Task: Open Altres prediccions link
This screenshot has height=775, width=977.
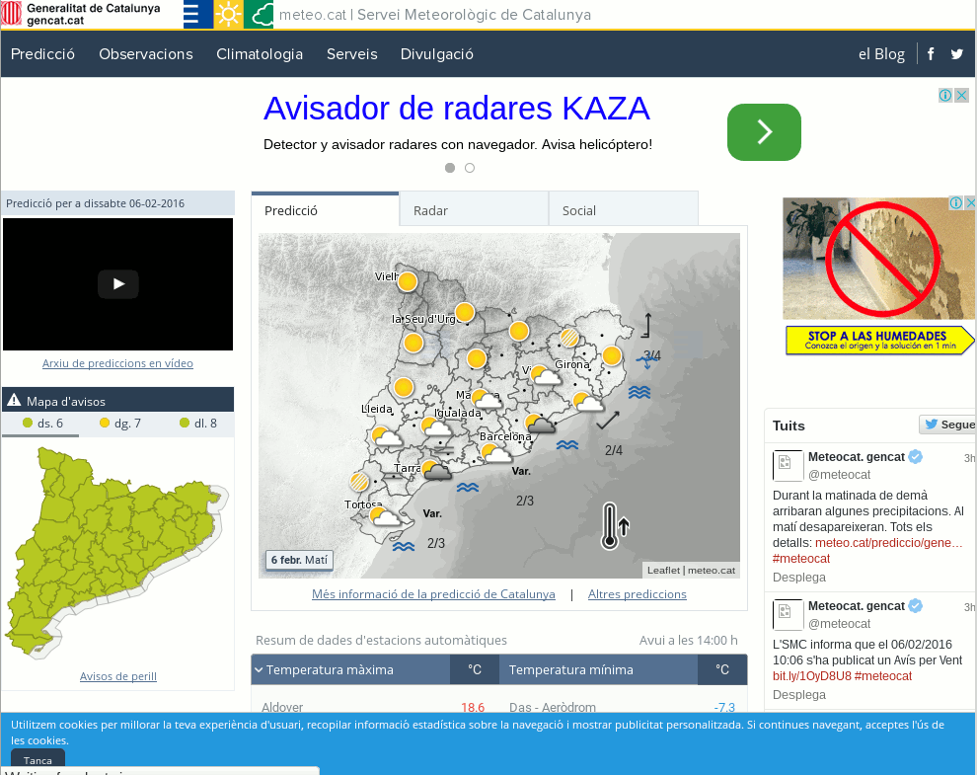Action: coord(637,594)
